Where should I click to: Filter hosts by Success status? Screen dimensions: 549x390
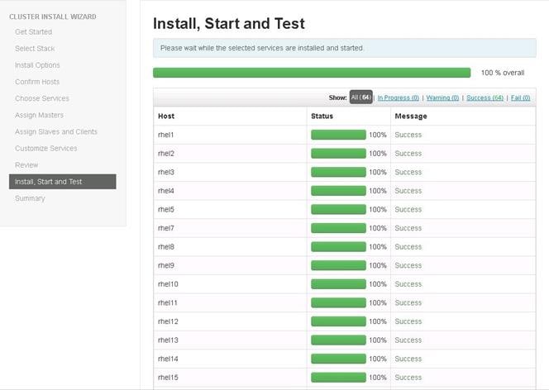pos(485,97)
